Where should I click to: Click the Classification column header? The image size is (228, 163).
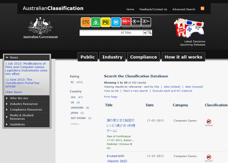click(x=216, y=105)
